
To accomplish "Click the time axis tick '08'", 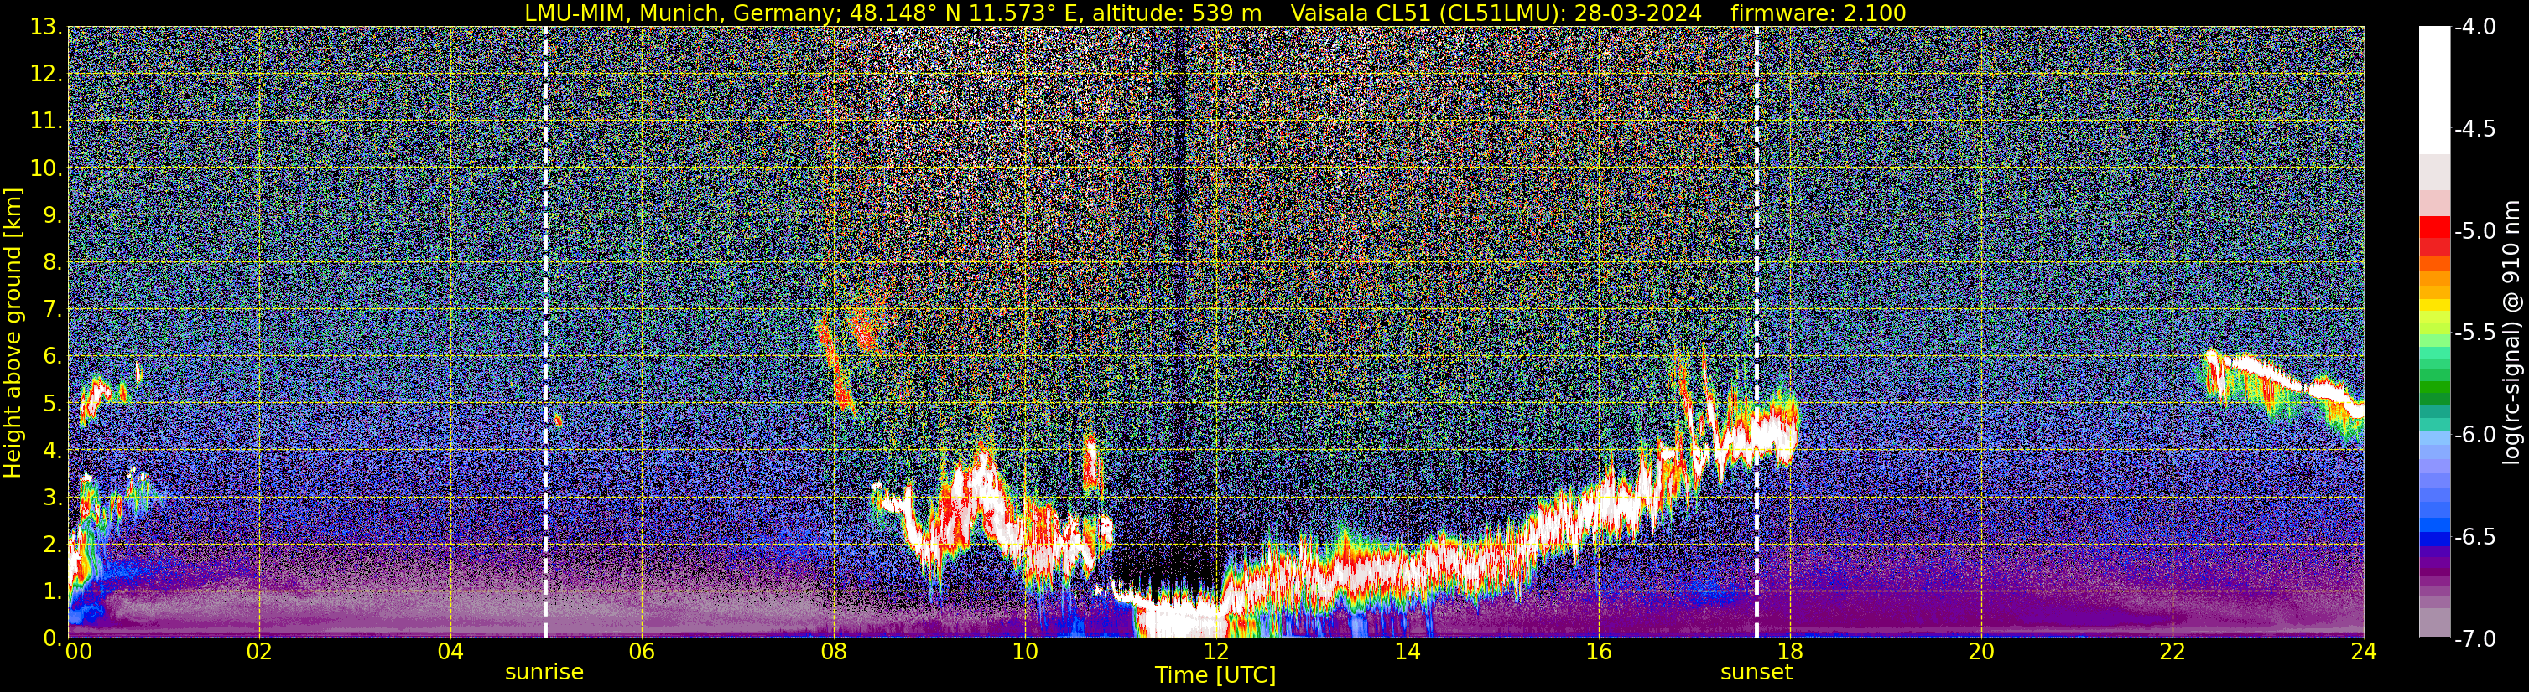I will (833, 652).
